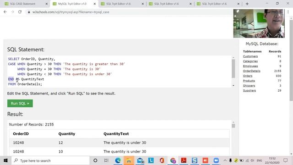Select the MySQL Tryit Editor v1.0 tab

72,4
